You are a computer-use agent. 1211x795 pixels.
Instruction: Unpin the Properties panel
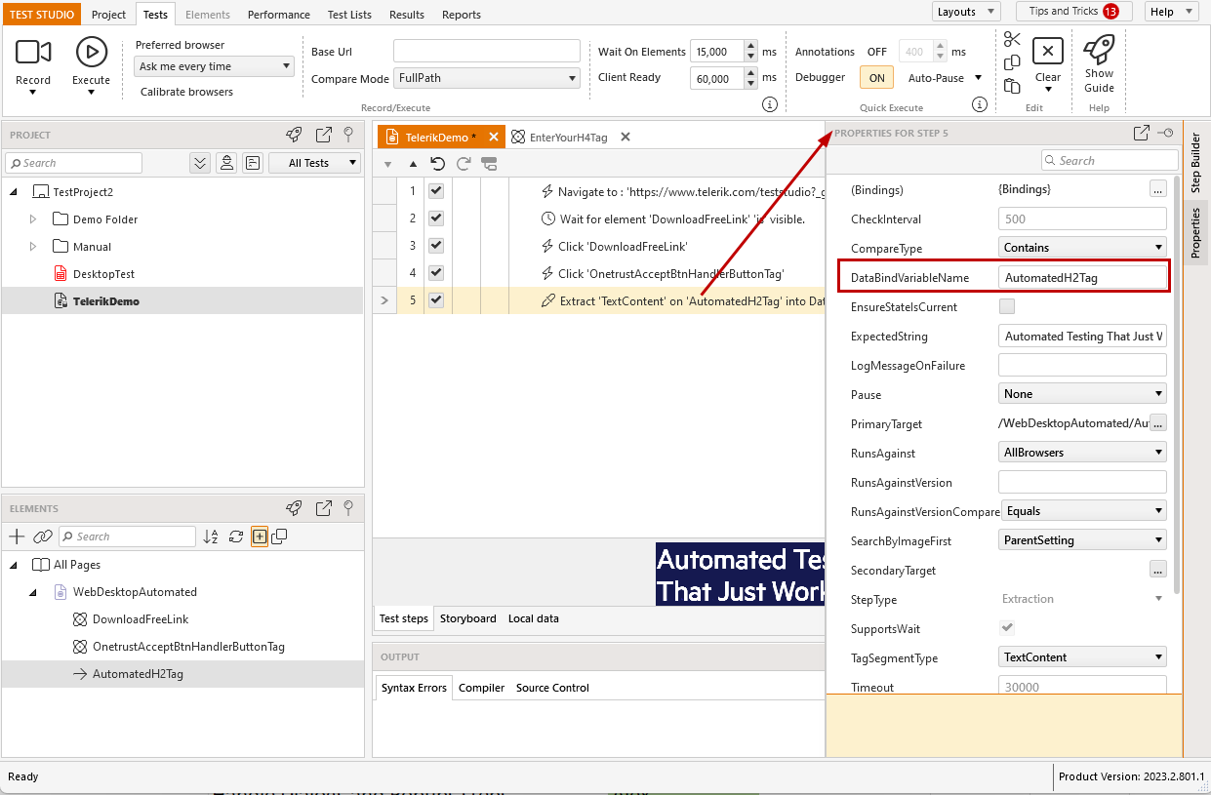1165,133
